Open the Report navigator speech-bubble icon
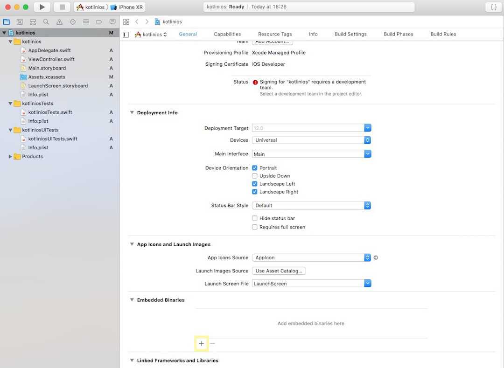Image resolution: width=504 pixels, height=368 pixels. (x=112, y=22)
